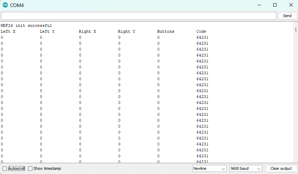Click the 'Right Y' column header
This screenshot has width=298, height=174.
point(126,31)
